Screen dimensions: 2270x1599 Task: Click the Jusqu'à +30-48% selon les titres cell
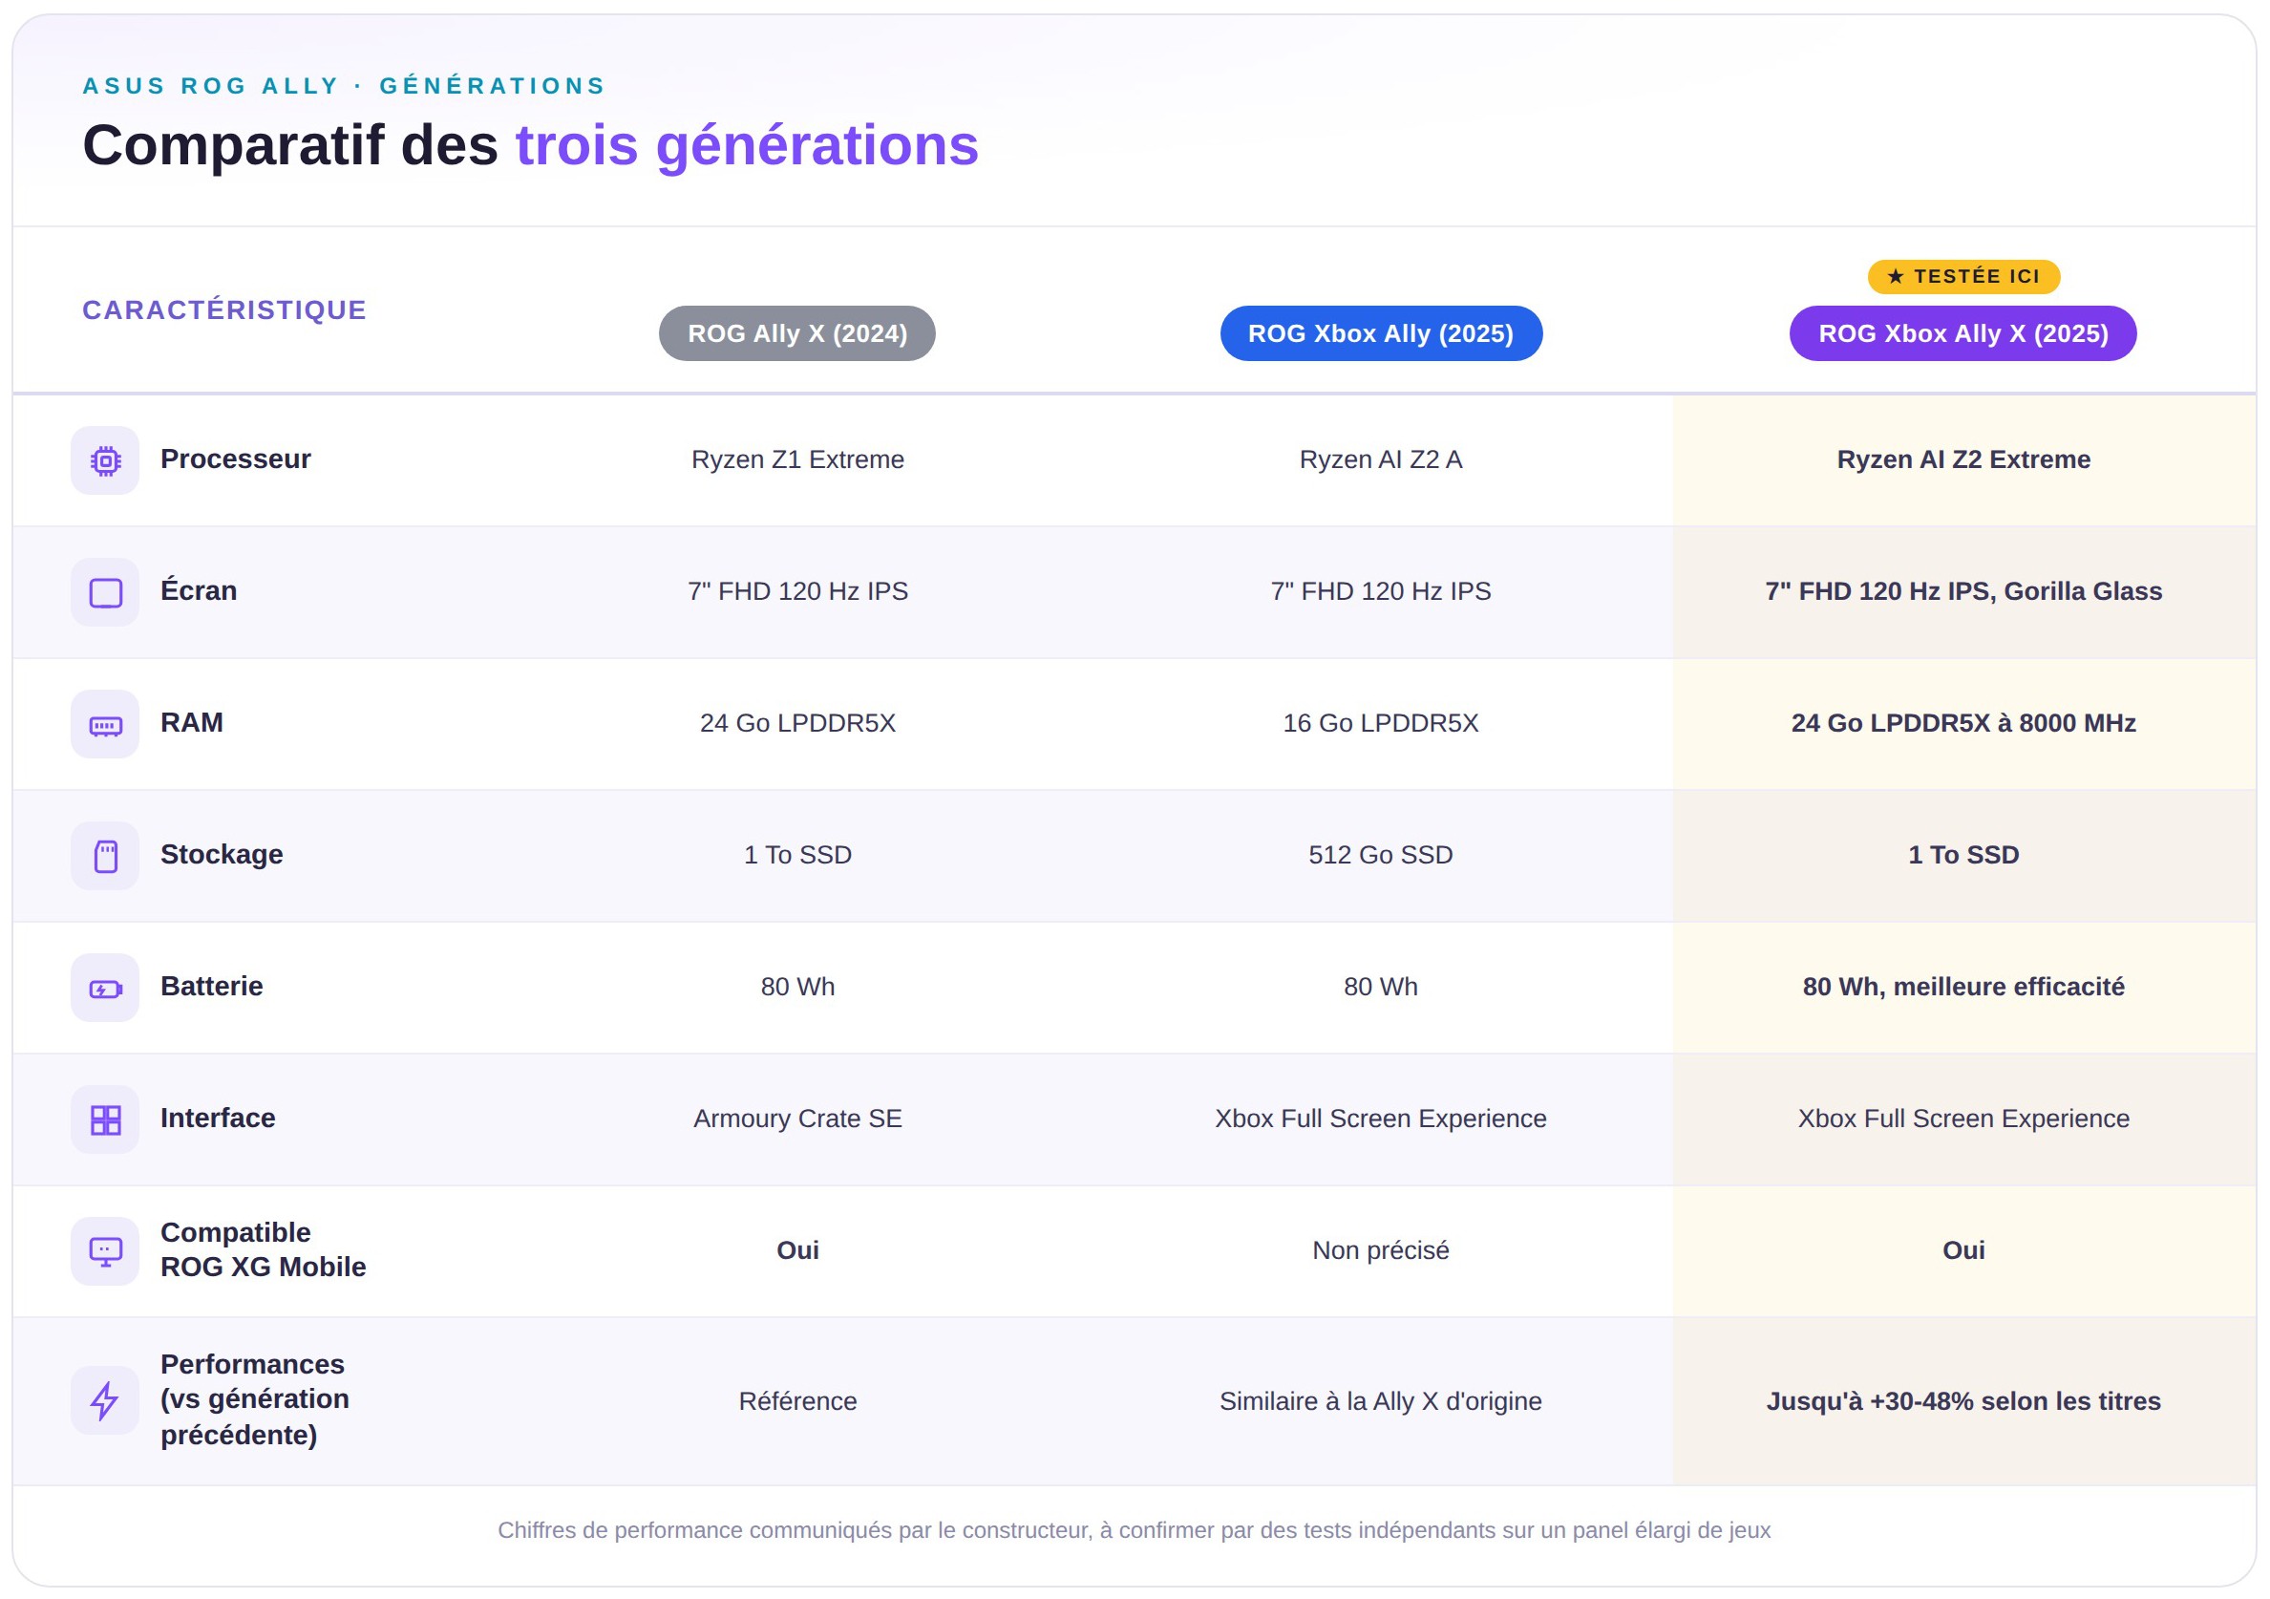click(x=1963, y=1401)
